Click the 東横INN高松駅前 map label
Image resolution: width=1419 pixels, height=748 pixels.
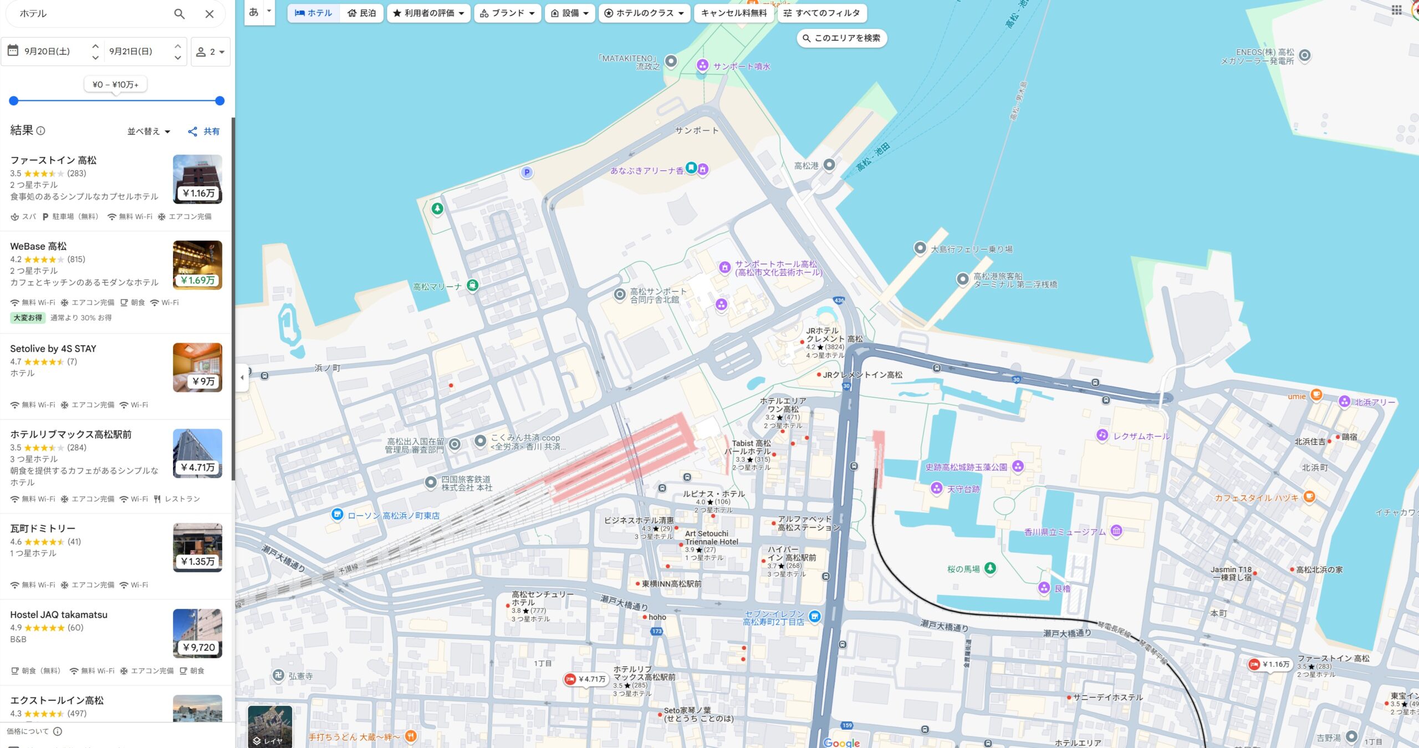point(671,584)
